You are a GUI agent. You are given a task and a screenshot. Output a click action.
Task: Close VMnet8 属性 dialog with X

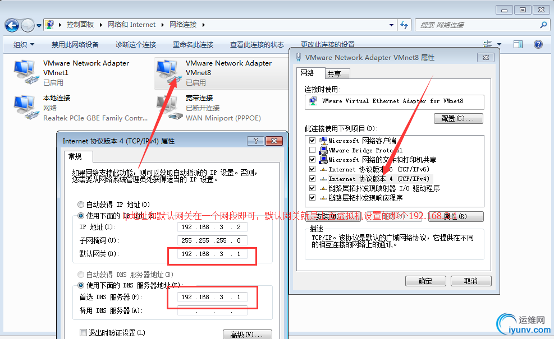(486, 58)
